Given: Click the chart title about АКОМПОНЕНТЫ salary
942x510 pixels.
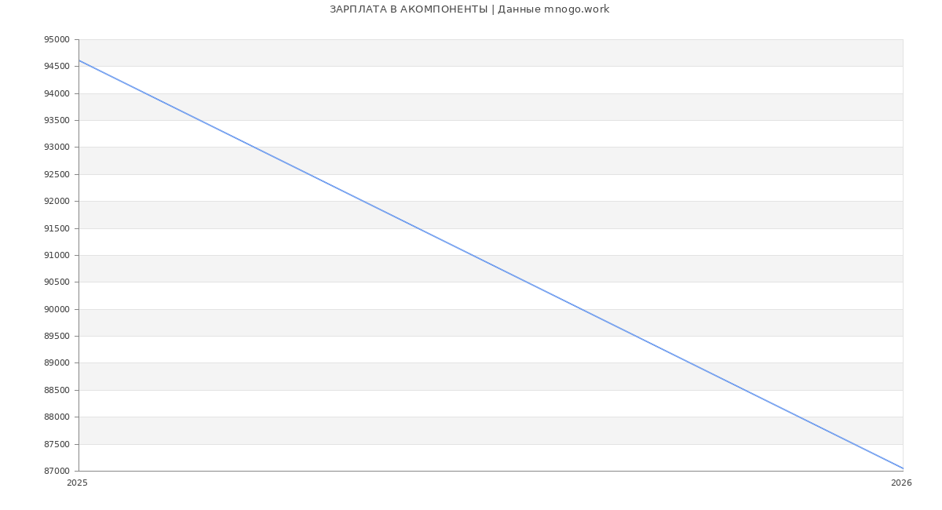Looking at the screenshot, I should 469,9.
